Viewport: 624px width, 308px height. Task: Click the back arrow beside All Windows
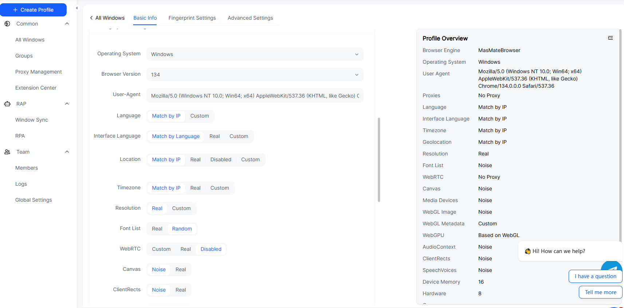point(91,18)
